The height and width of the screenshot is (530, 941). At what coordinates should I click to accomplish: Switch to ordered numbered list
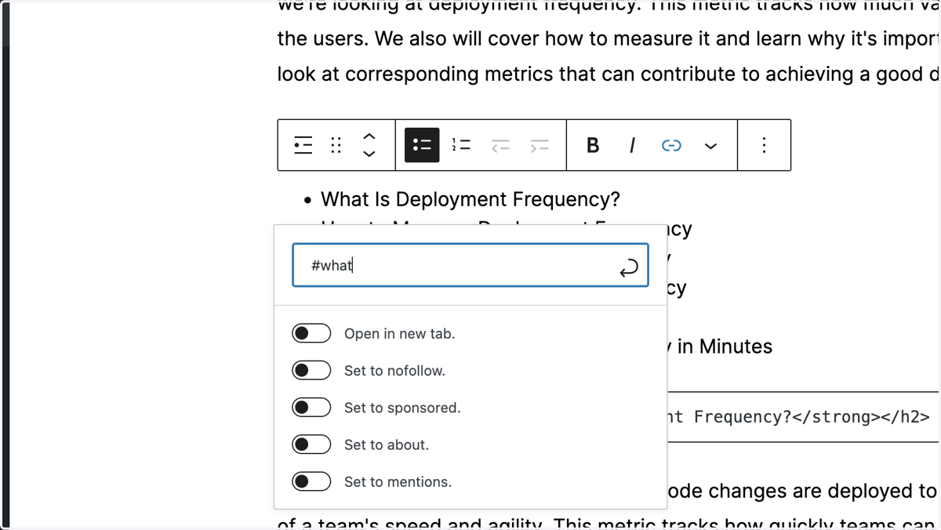point(461,145)
